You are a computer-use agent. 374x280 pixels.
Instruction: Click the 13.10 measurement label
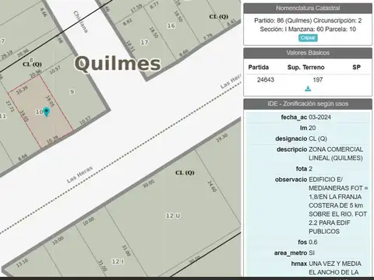[22, 263]
